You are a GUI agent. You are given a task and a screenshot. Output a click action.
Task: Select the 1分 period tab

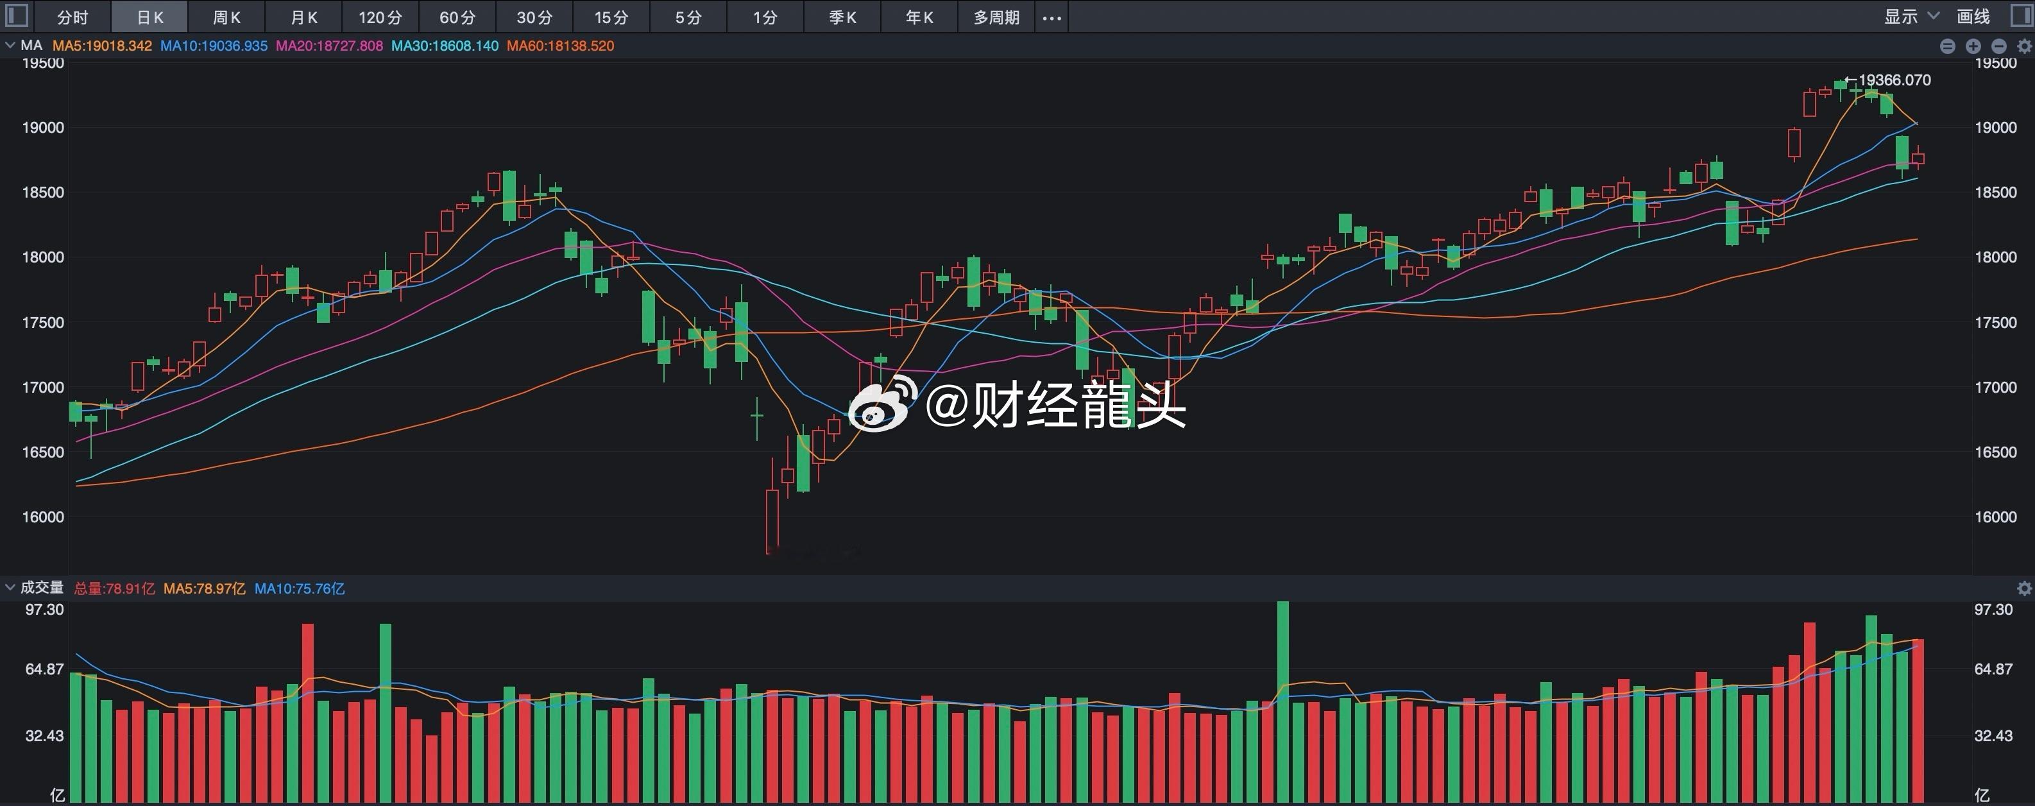click(765, 17)
